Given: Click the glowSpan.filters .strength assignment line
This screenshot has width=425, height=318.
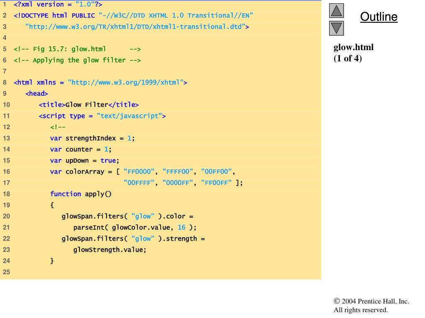Looking at the screenshot, I should click(133, 238).
